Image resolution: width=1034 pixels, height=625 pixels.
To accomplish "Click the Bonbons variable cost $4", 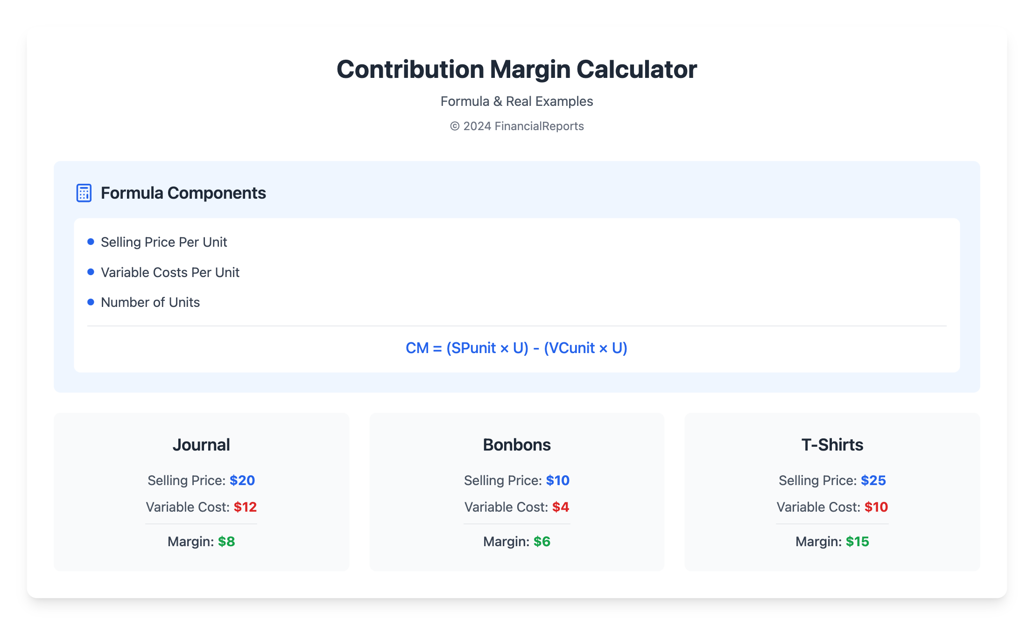I will 561,507.
